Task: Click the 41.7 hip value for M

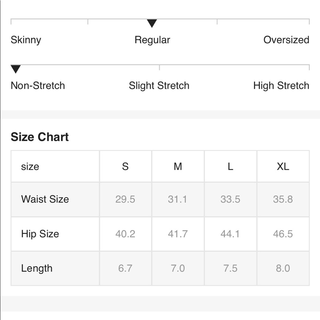Action: pos(178,234)
